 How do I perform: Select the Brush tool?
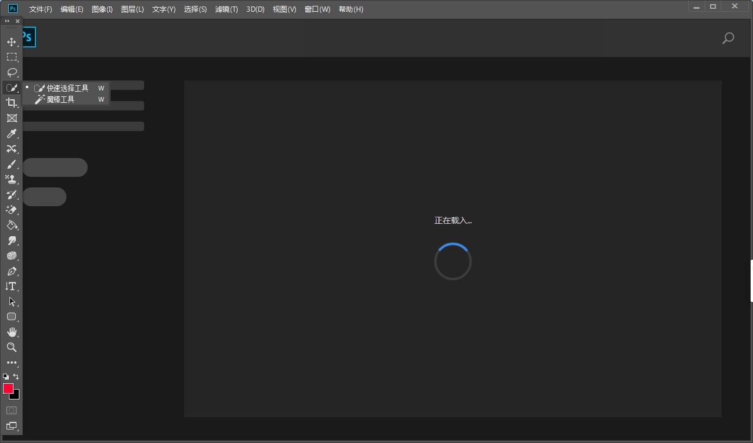coord(11,164)
